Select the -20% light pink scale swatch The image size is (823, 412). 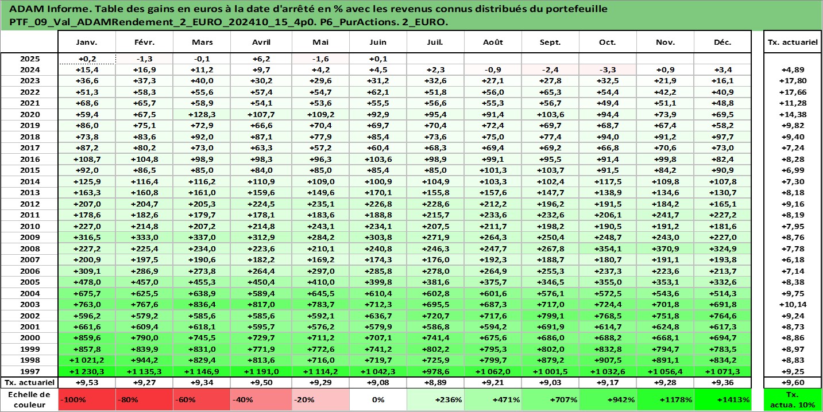pos(320,399)
